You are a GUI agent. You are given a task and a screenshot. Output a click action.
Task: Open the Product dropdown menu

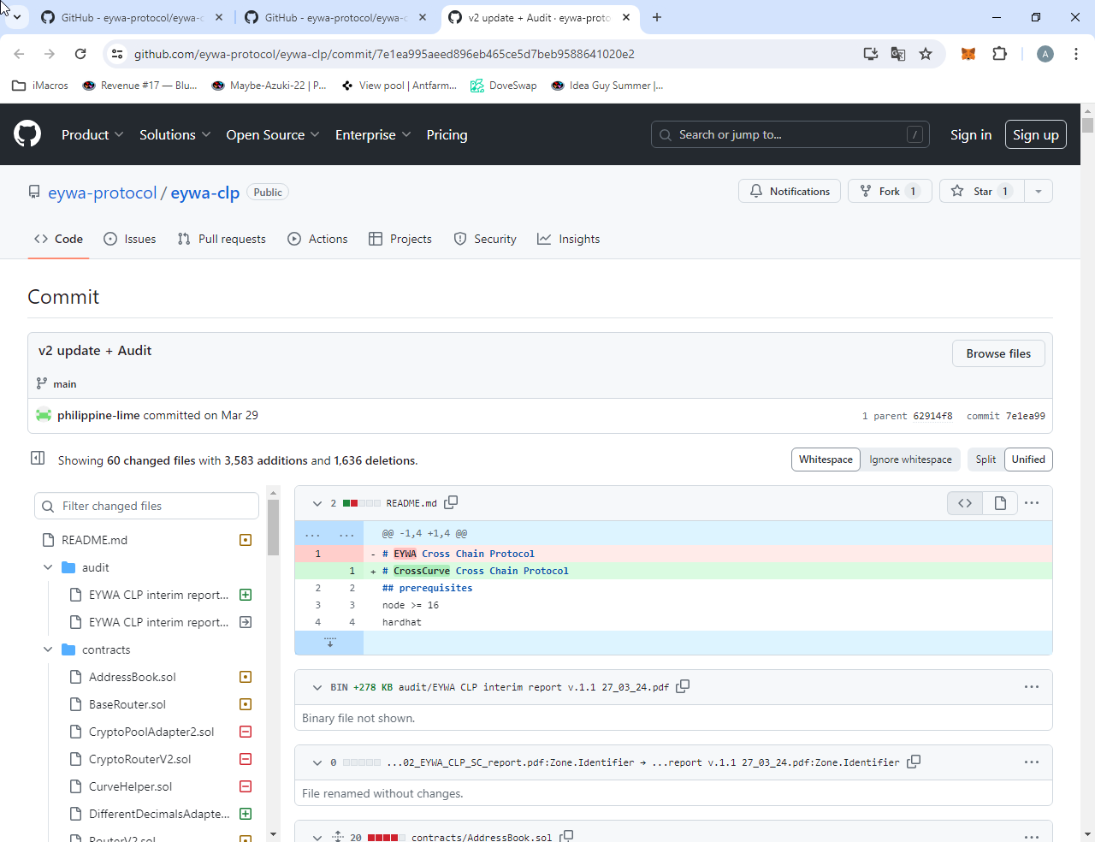(x=92, y=134)
